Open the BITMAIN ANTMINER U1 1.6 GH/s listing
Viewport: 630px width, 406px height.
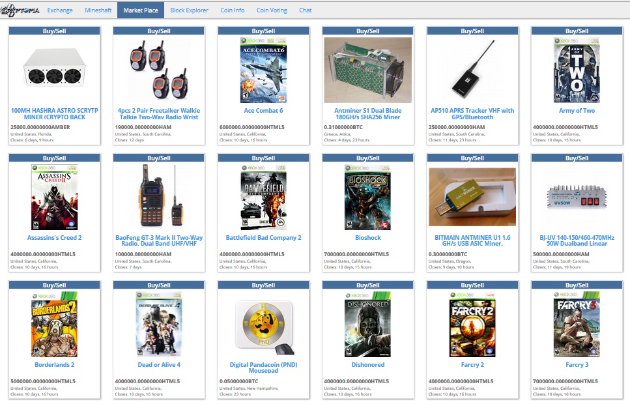[x=472, y=240]
